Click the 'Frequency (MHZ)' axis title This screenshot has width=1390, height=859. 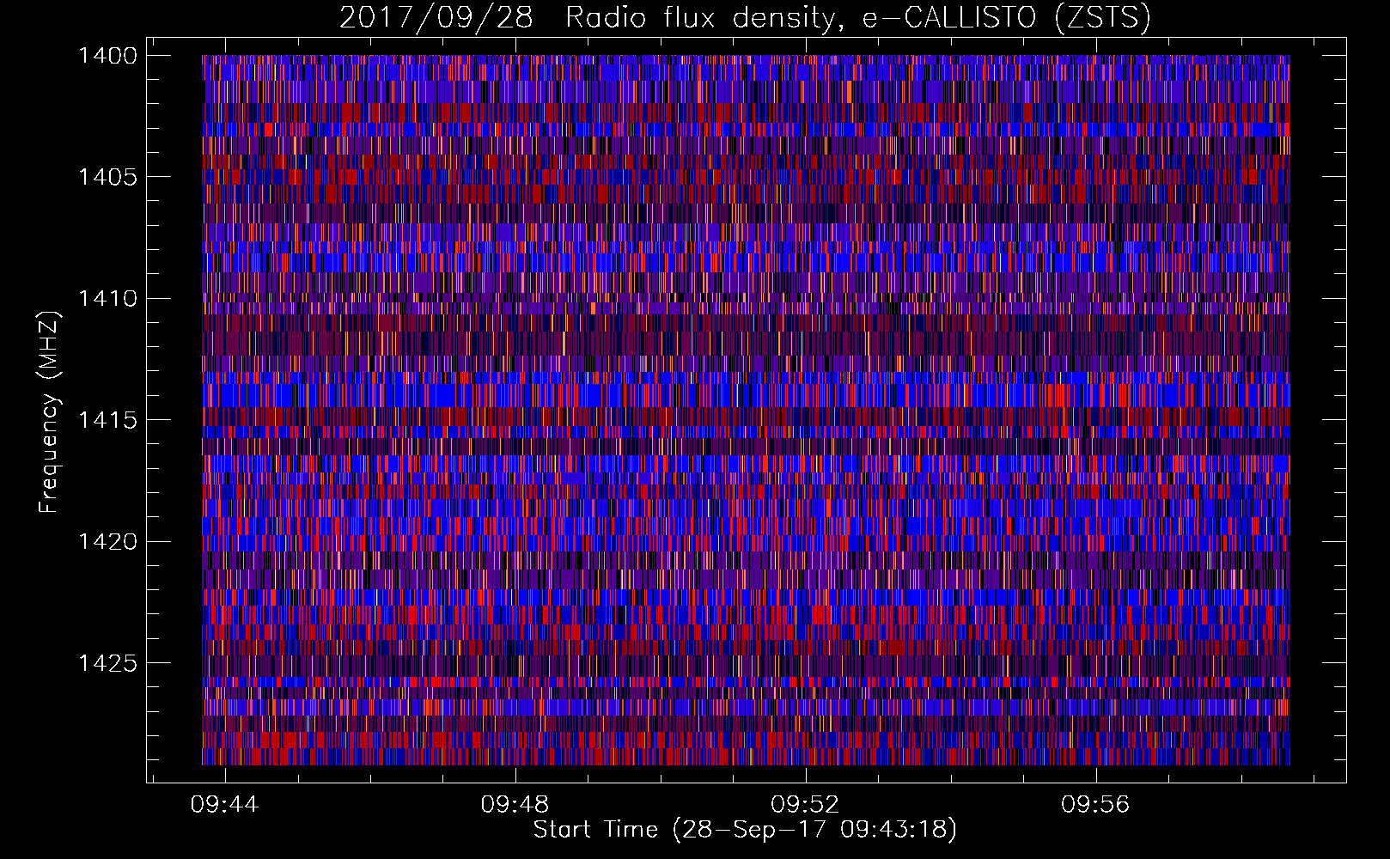(x=50, y=411)
